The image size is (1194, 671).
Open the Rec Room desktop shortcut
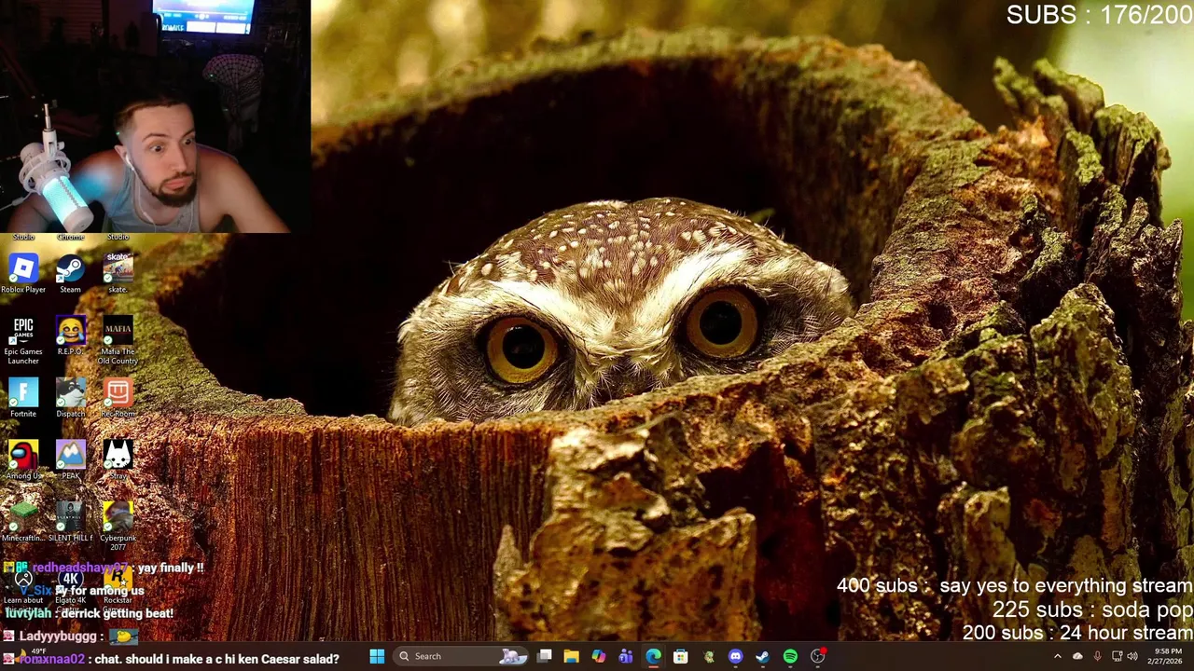click(x=118, y=398)
